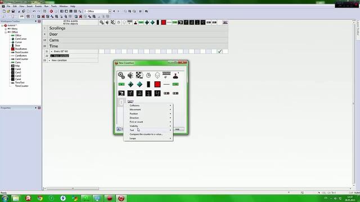Select Special object gears icon in dialog

(x=121, y=75)
